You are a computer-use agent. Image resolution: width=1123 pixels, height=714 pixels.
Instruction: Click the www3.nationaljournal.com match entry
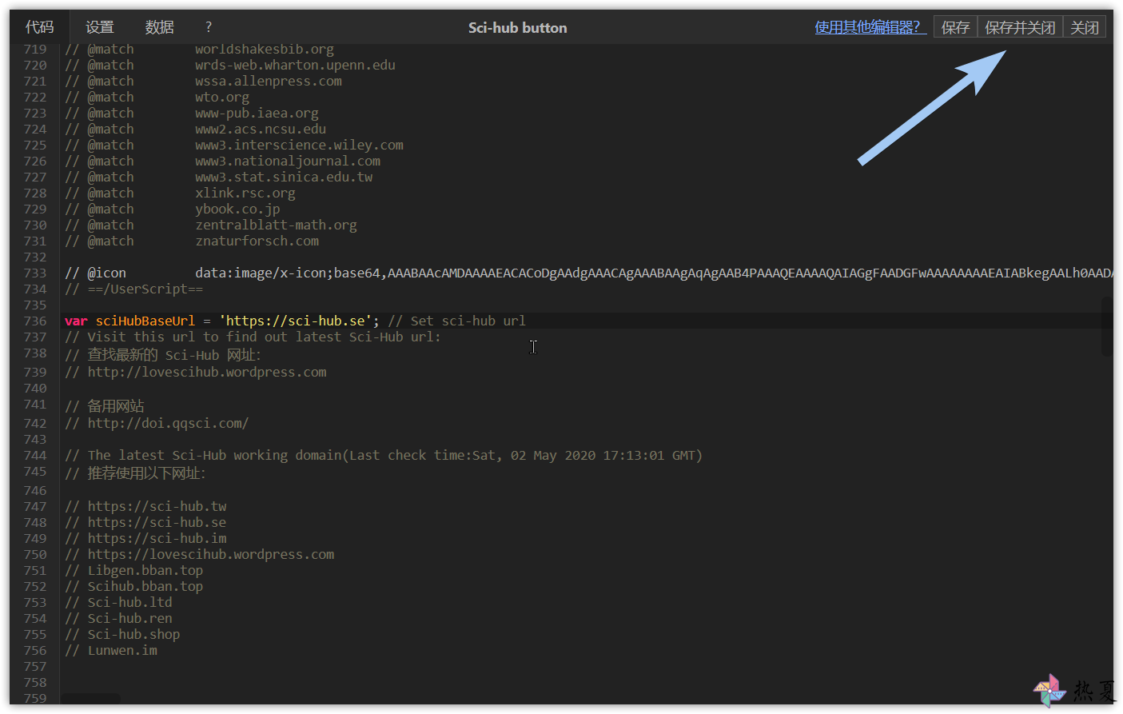288,161
